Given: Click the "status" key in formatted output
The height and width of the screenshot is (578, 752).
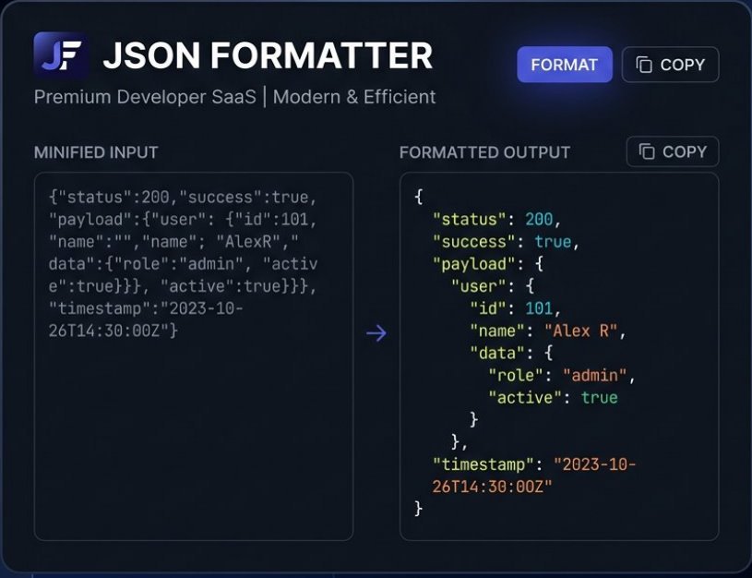Looking at the screenshot, I should tap(470, 220).
